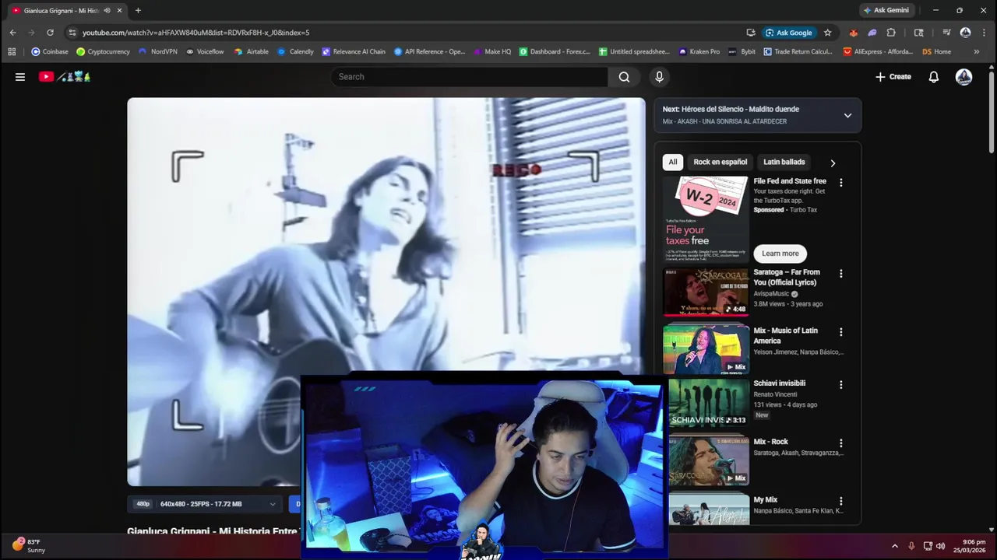Screen dimensions: 997x560
Task: Open options for My Mix
Action: (x=840, y=501)
